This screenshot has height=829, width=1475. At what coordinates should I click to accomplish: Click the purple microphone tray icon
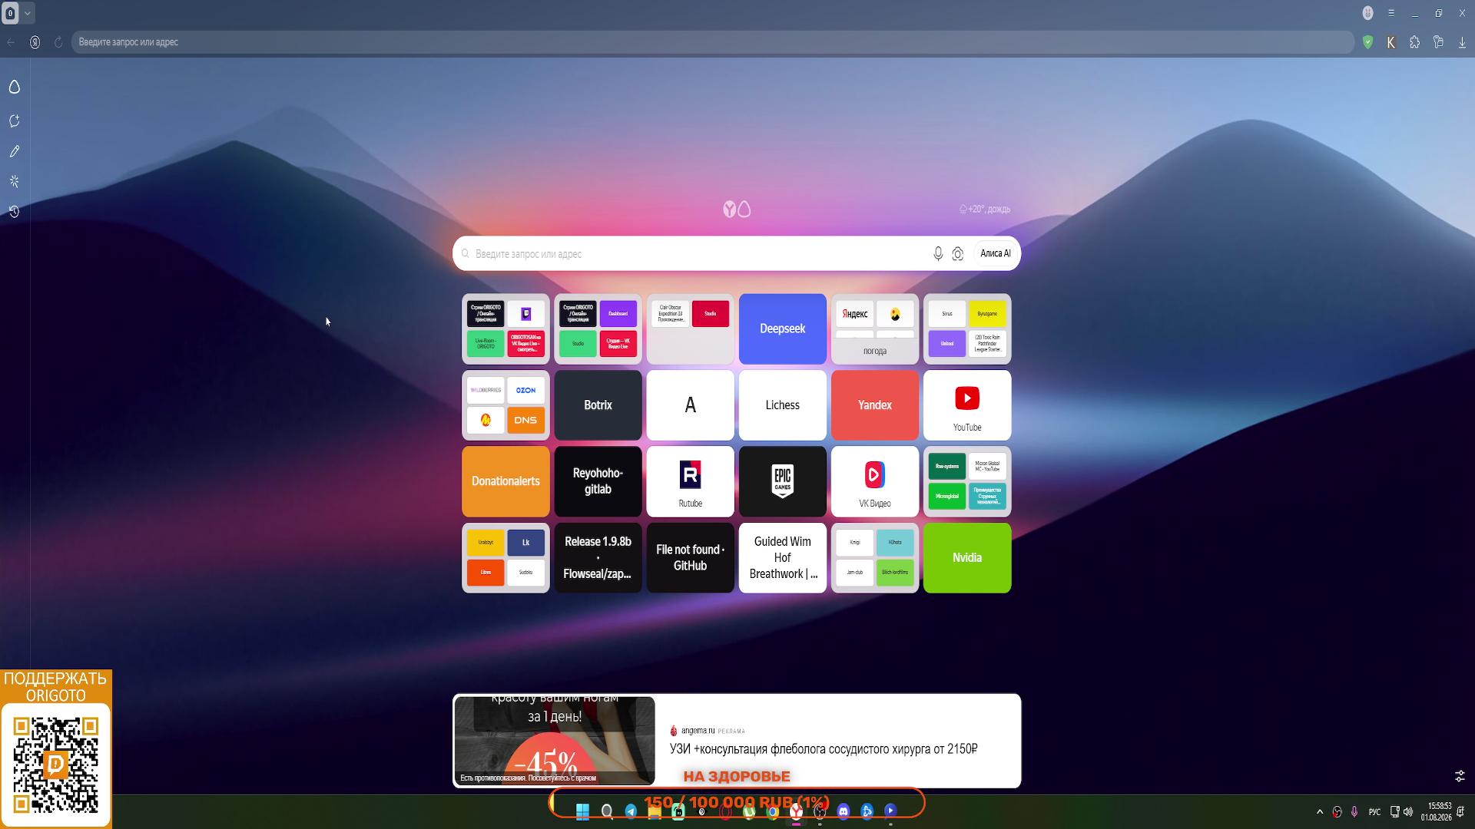[x=1354, y=811]
